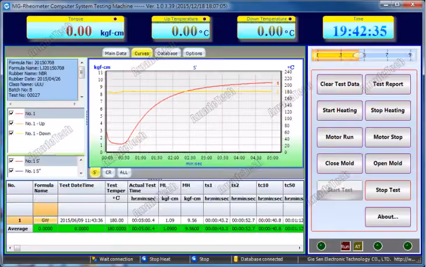
Task: Click the green indicator right of AT
Action: [378, 246]
